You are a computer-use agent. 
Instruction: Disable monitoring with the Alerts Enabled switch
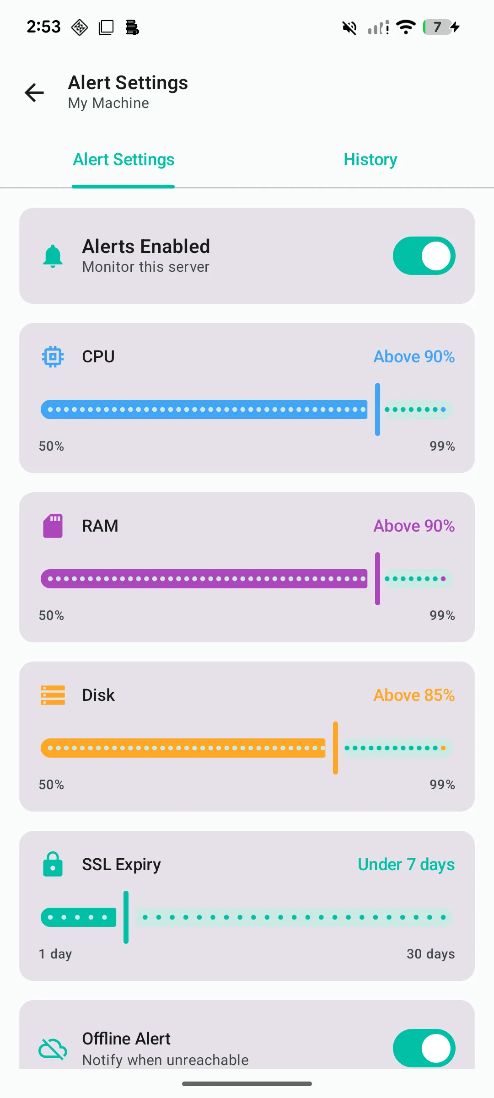tap(424, 255)
